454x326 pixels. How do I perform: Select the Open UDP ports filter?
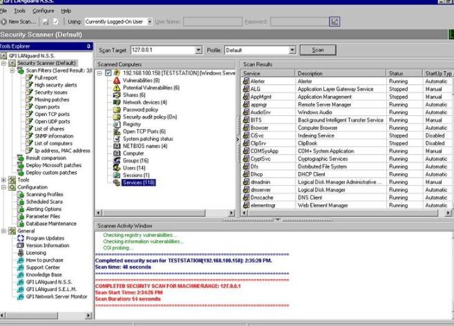coord(52,122)
